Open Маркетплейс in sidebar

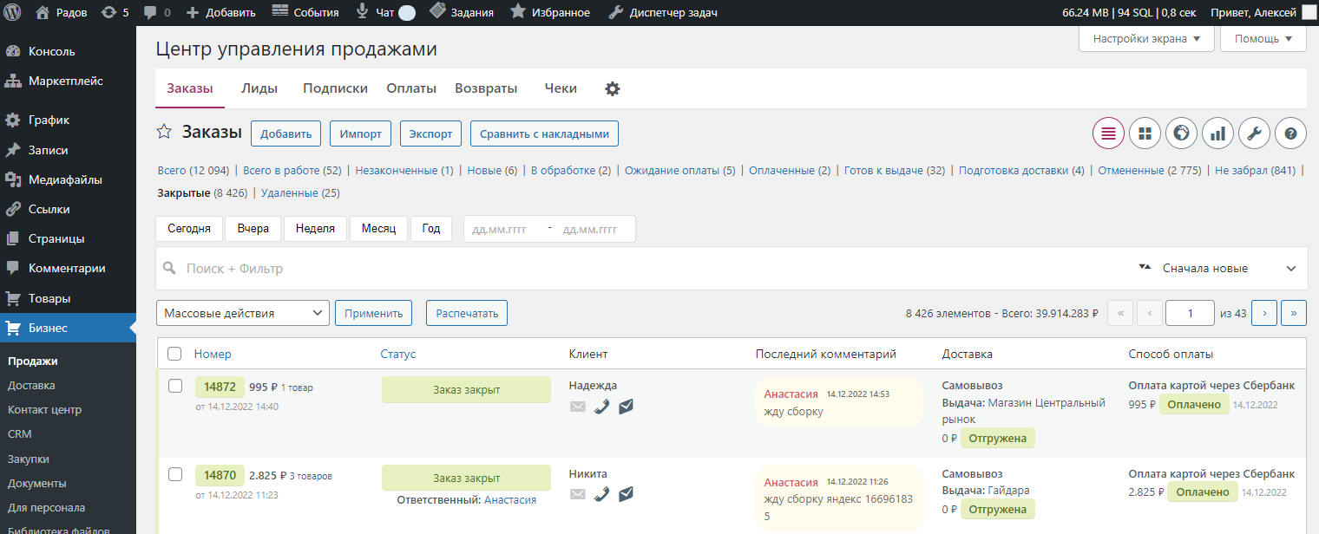tap(68, 81)
